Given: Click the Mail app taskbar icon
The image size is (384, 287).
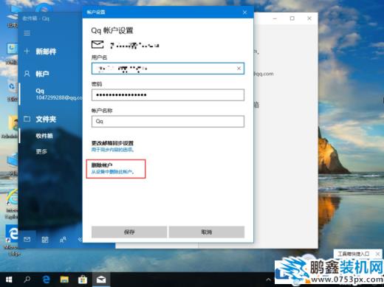Looking at the screenshot, I should tap(101, 280).
